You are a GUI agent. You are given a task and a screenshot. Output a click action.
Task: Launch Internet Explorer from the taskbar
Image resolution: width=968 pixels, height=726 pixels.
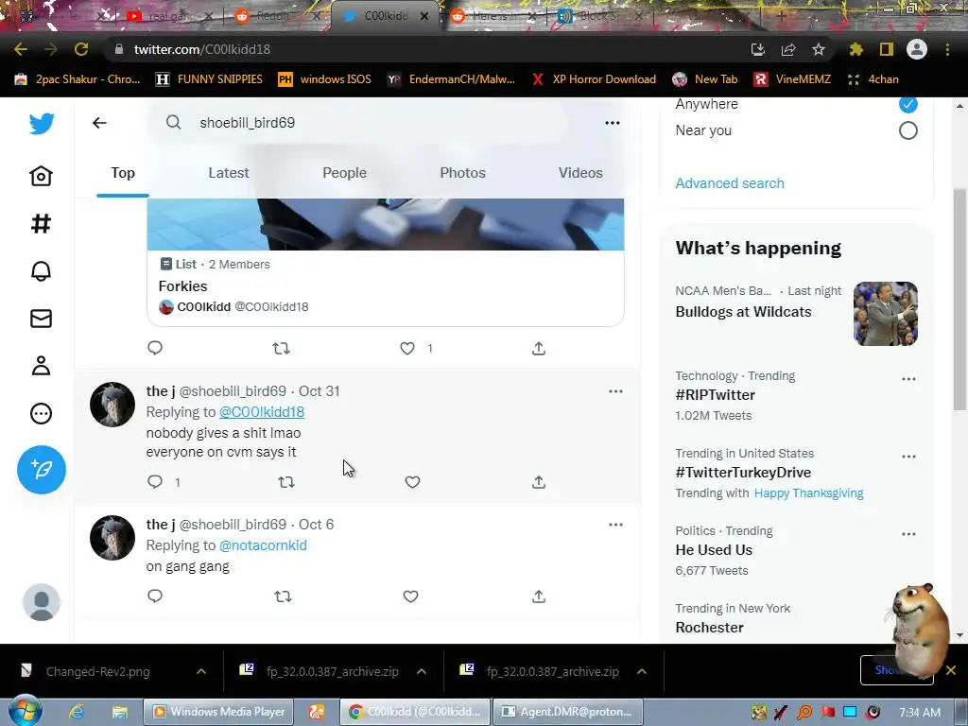pos(77,712)
